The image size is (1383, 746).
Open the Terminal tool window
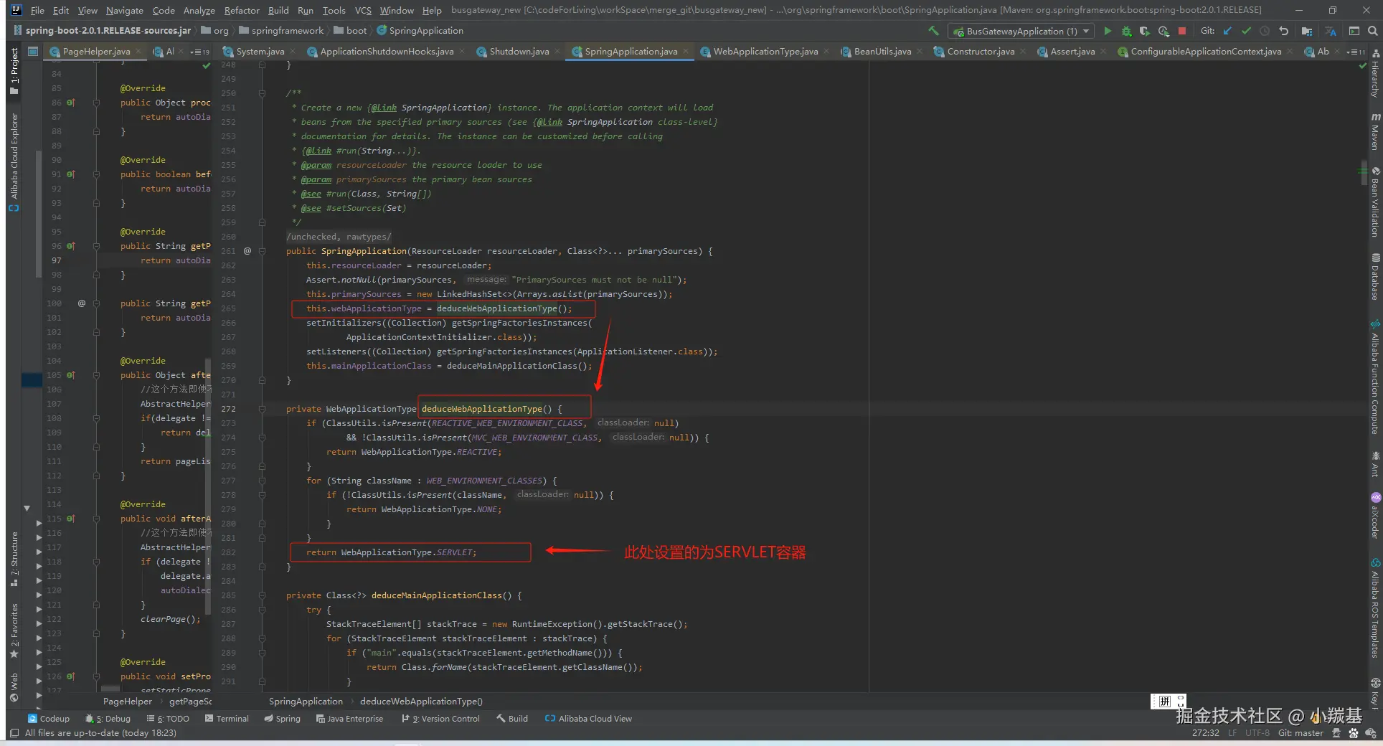[x=227, y=719]
